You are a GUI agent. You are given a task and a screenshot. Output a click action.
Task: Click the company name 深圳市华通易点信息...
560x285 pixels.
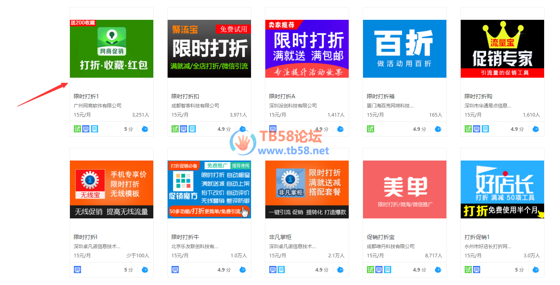pyautogui.click(x=488, y=106)
